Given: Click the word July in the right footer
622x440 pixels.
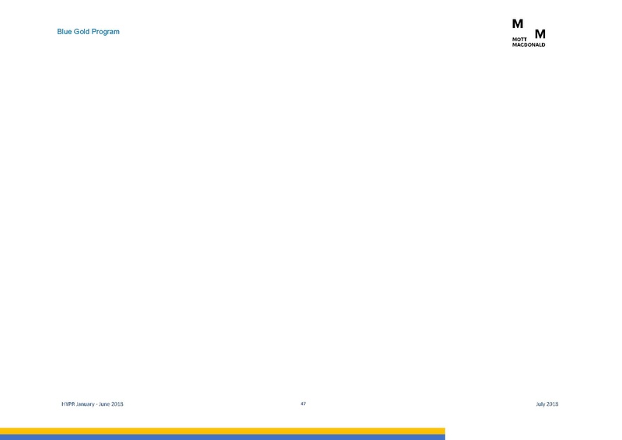Looking at the screenshot, I should [x=540, y=404].
